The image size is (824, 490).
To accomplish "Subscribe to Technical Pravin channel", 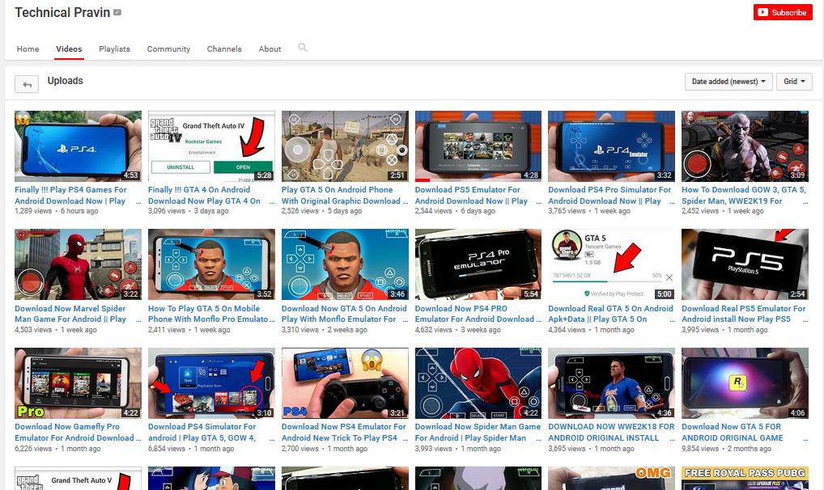I will coord(783,13).
